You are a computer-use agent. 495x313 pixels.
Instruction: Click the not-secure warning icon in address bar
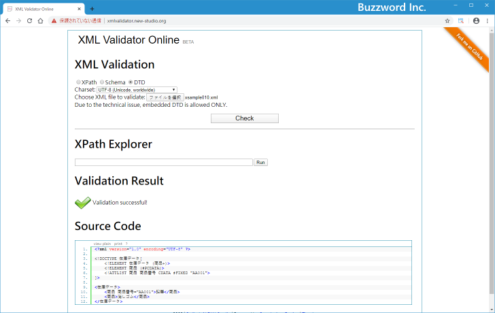pyautogui.click(x=54, y=21)
